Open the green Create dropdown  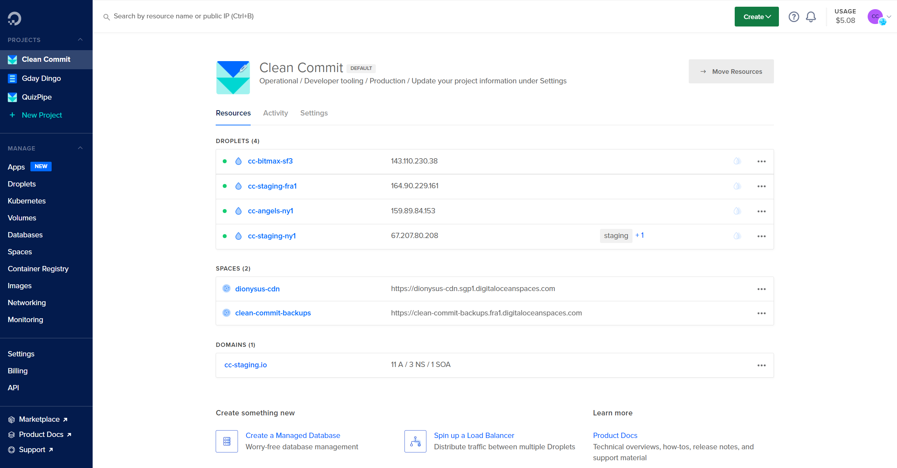point(757,17)
